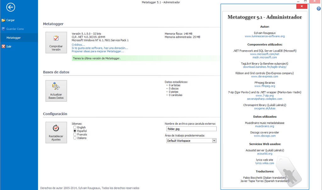Click 'Tienes la última versión de Metatogger' status
322x190 pixels.
97,58
